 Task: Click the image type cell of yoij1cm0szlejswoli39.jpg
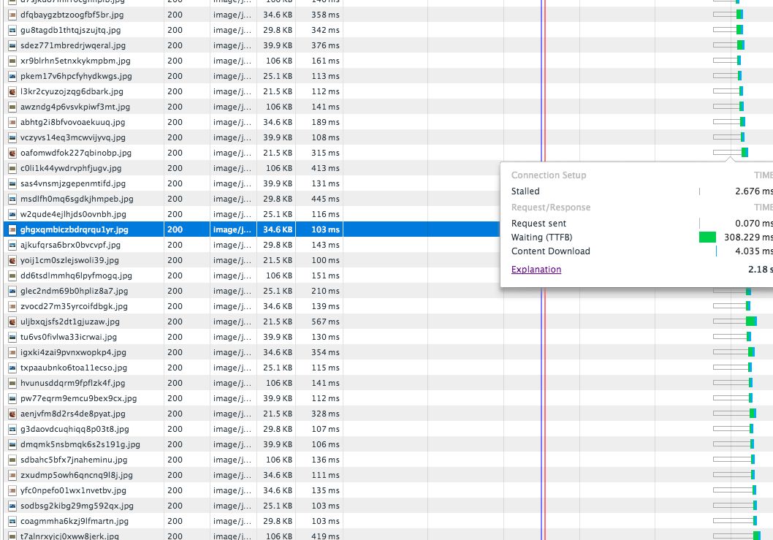coord(232,260)
